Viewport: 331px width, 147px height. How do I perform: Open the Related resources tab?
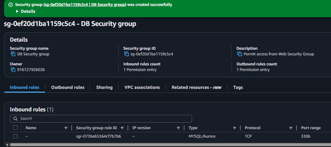196,87
